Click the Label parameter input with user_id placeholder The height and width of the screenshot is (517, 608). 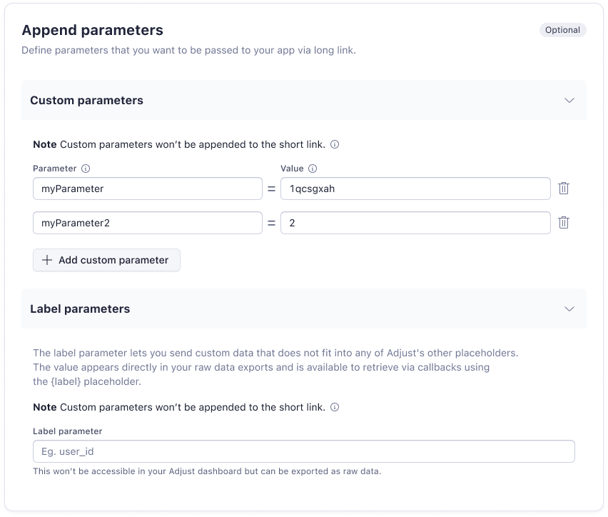(x=303, y=451)
